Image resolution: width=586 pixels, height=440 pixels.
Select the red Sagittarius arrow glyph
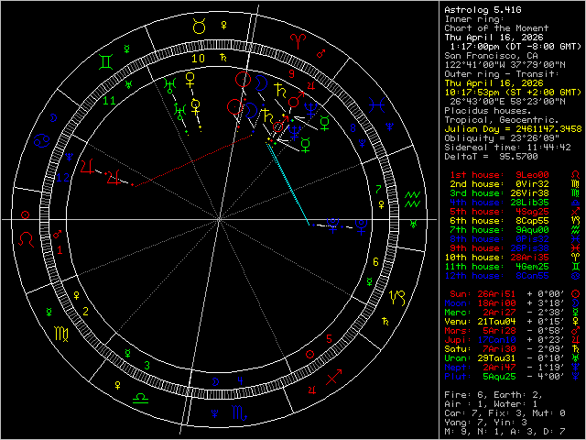(333, 377)
